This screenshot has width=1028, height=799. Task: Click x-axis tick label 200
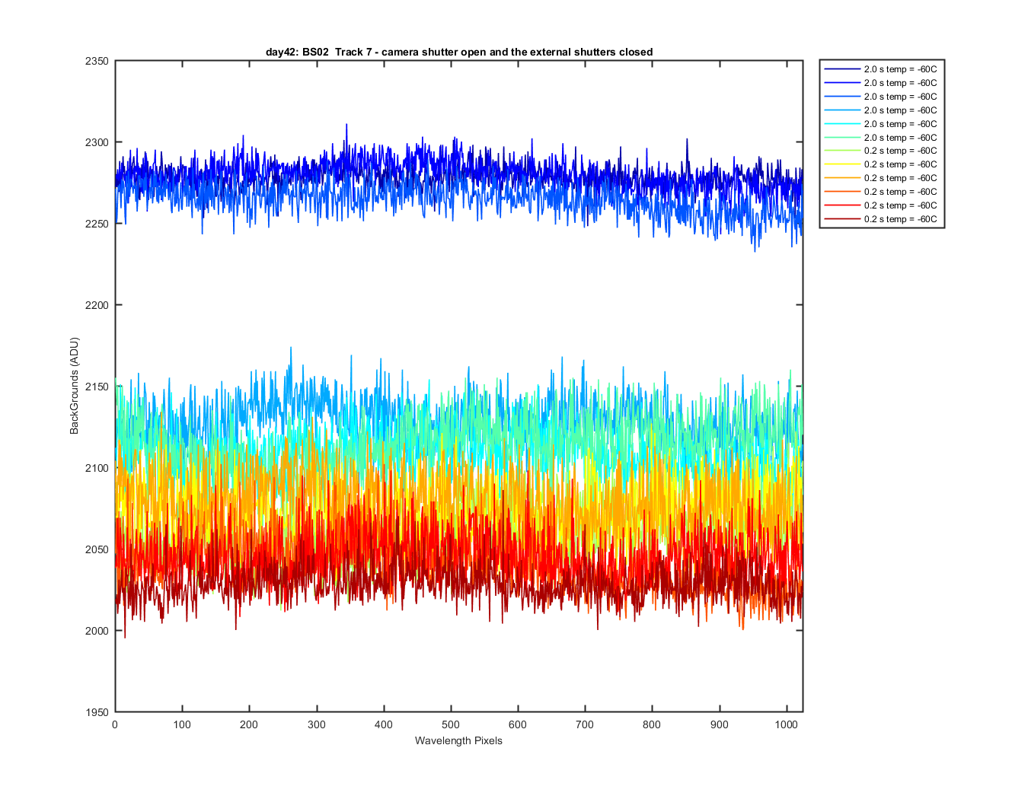[x=249, y=724]
